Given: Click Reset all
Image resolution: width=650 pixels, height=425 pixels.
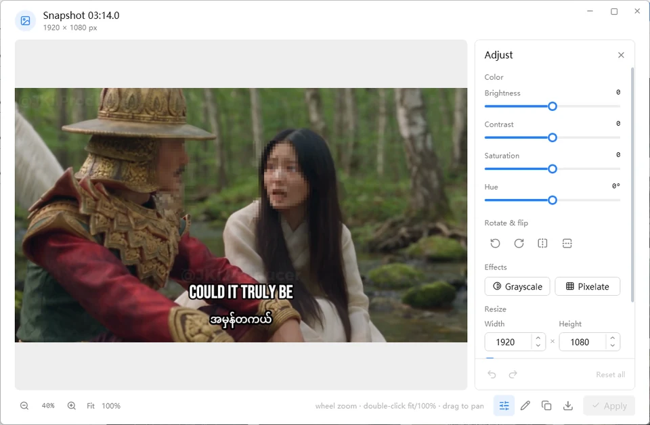Looking at the screenshot, I should pyautogui.click(x=611, y=374).
